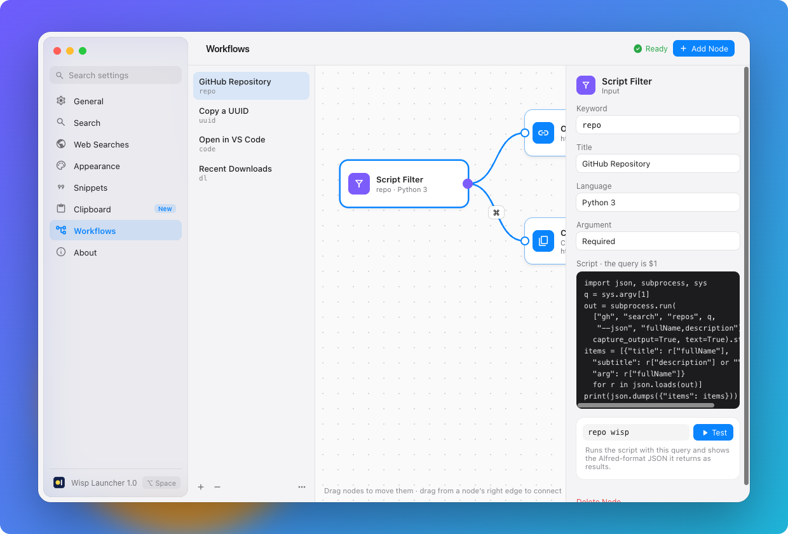Click the magnifier icon in the search field
Image resolution: width=788 pixels, height=534 pixels.
(x=60, y=75)
